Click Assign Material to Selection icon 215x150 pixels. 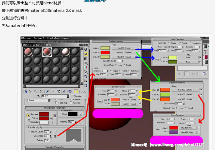point(36,91)
